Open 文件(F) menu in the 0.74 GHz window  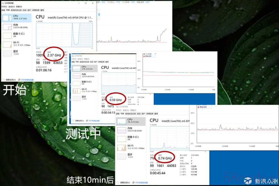(x=119, y=110)
